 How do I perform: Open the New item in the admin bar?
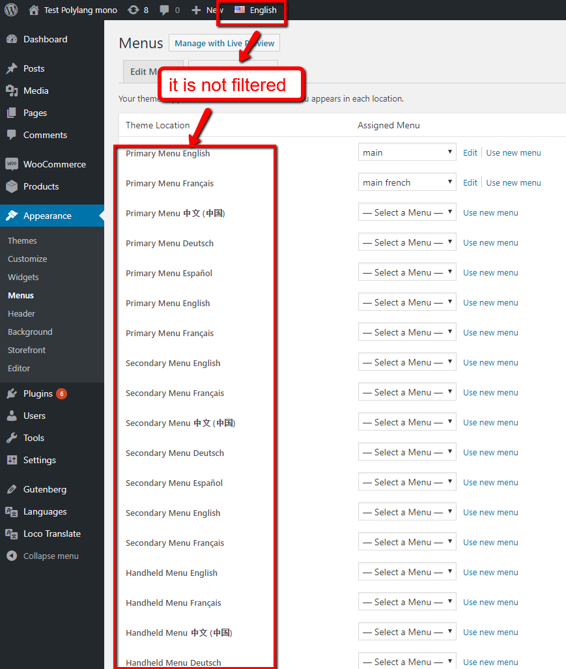206,10
